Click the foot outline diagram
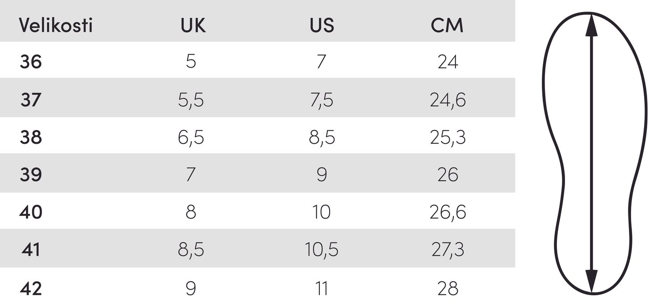This screenshot has height=307, width=670. (x=595, y=153)
